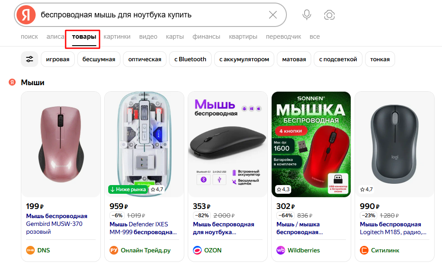Clear the search query with X icon

tap(273, 15)
